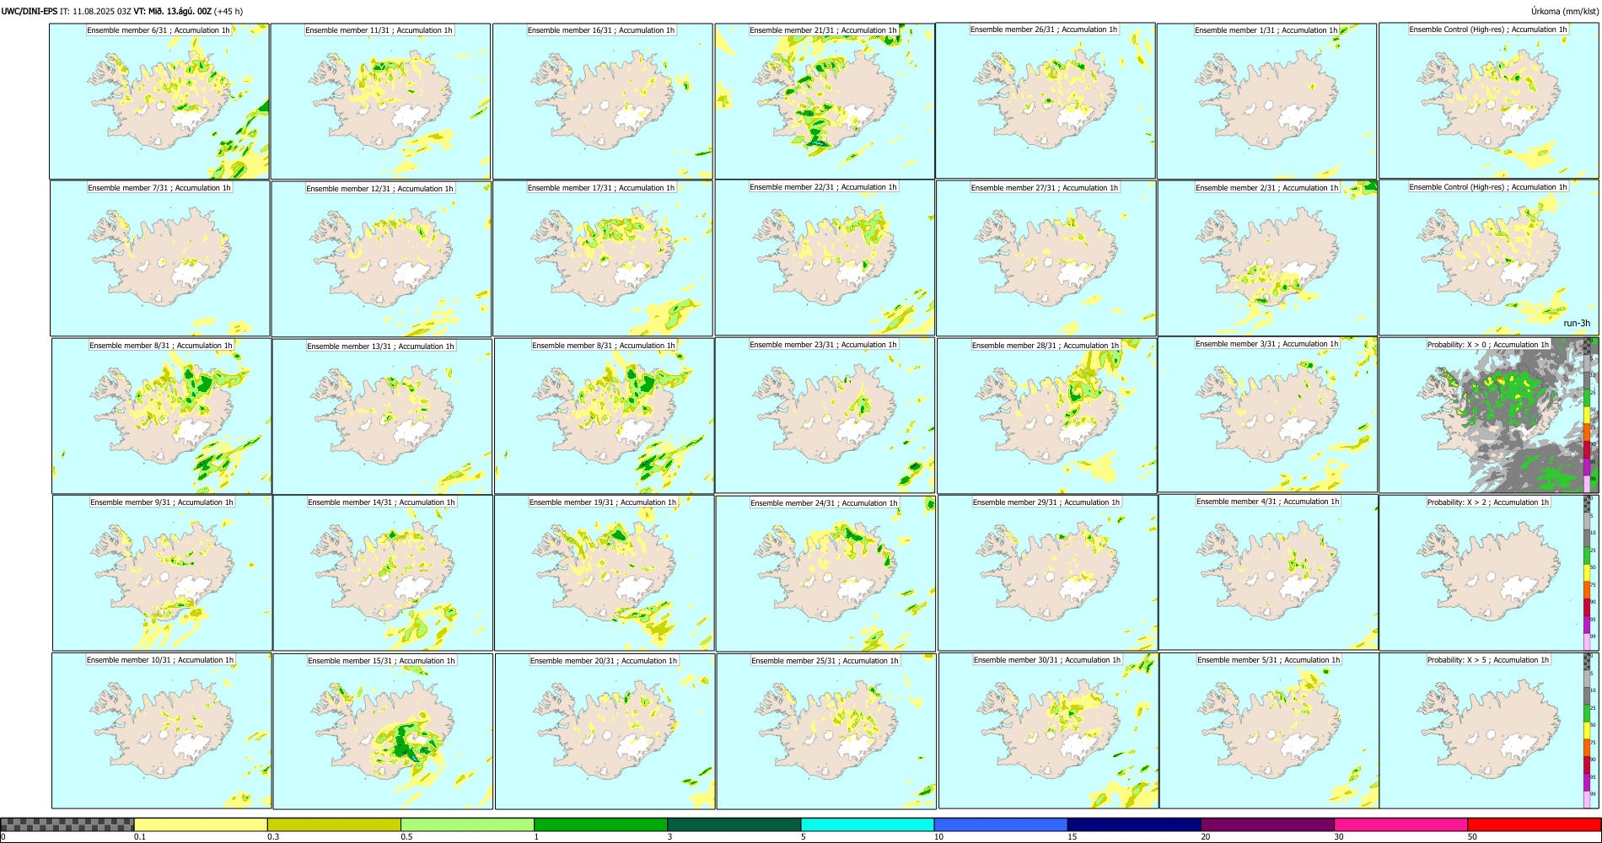Click the Ensemble member 3/31 map
Image resolution: width=1602 pixels, height=843 pixels.
(x=1268, y=415)
